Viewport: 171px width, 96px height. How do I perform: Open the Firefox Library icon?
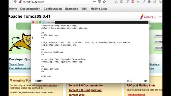116,2
